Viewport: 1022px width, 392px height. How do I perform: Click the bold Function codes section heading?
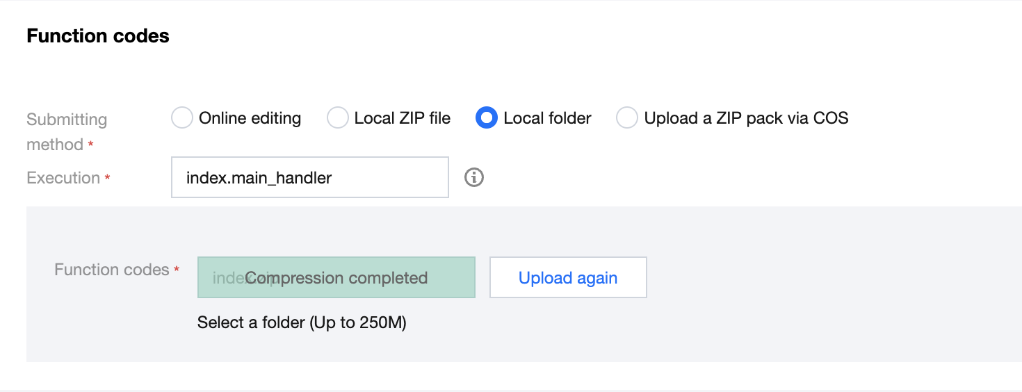click(x=98, y=36)
